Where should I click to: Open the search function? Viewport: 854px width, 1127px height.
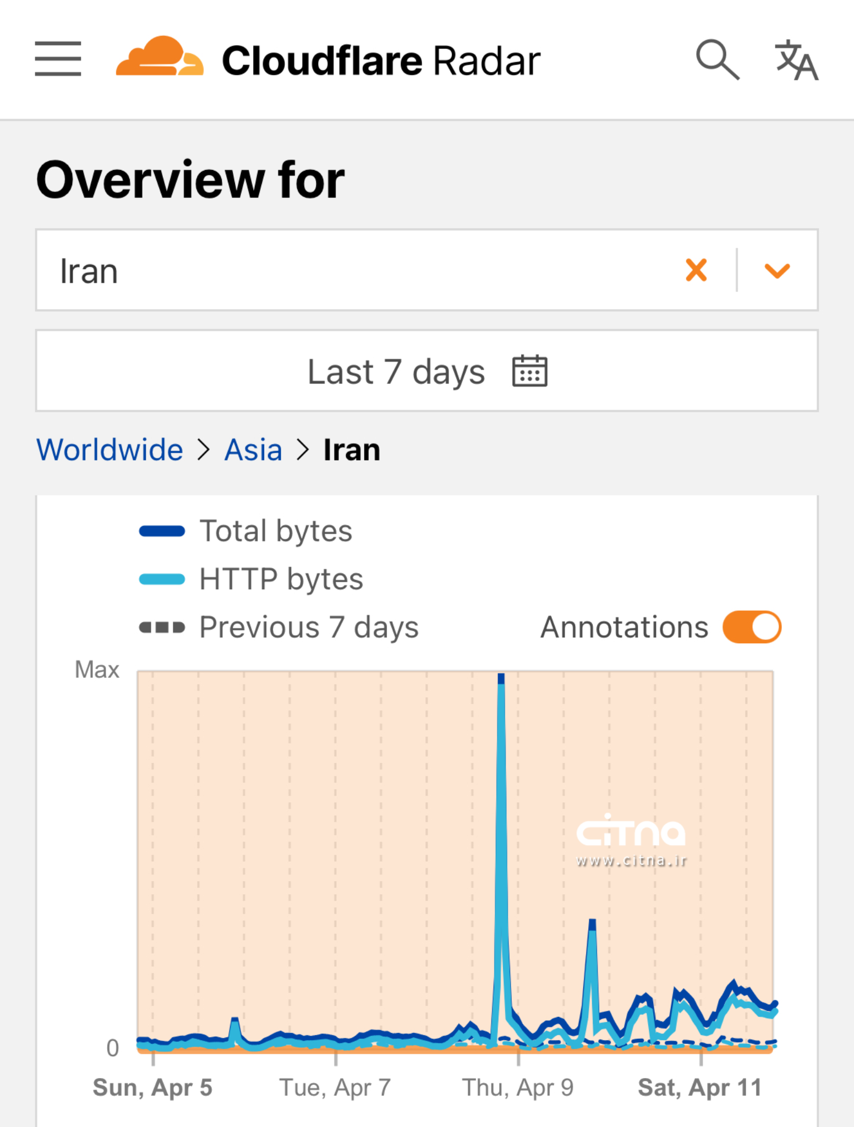719,59
